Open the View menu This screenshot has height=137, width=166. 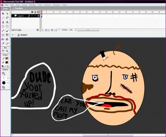click(18, 5)
